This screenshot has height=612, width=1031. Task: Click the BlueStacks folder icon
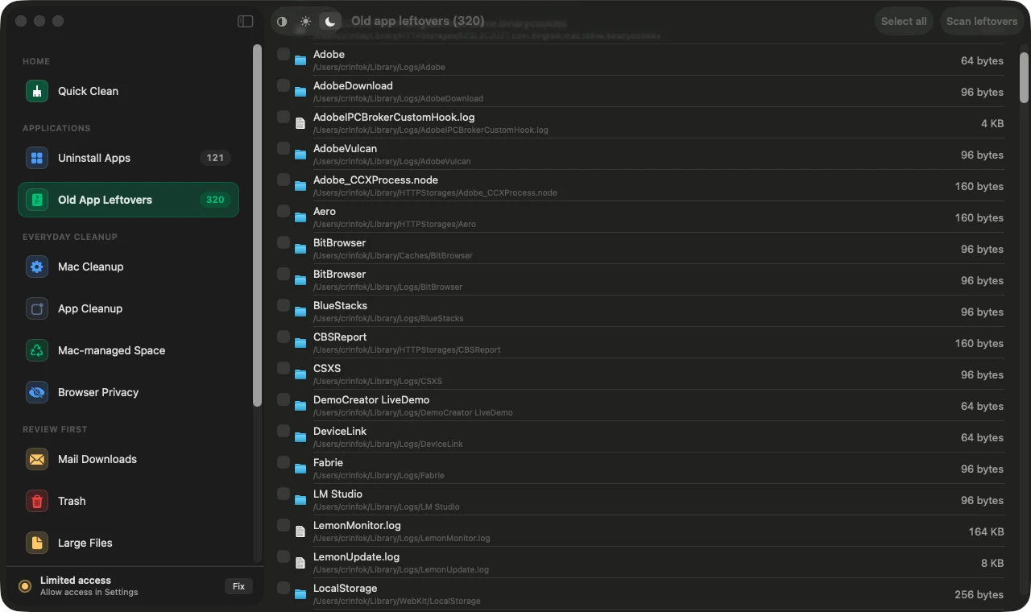pos(300,312)
